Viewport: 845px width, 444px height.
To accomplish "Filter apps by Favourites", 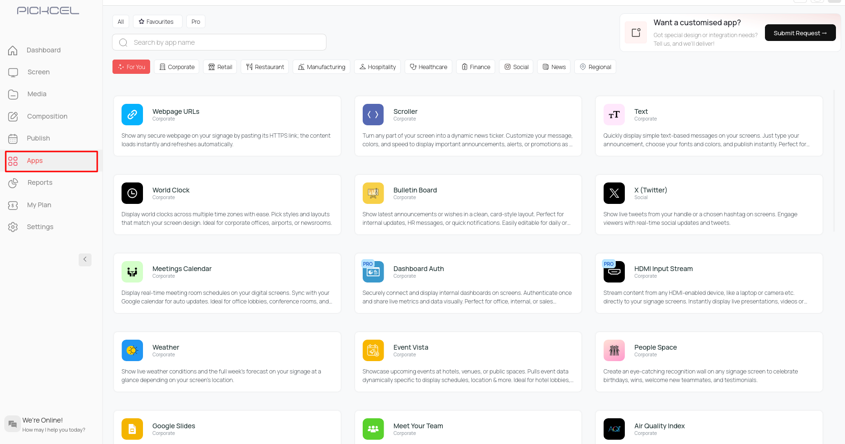I will point(157,22).
